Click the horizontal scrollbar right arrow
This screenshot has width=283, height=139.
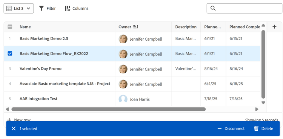257,109
